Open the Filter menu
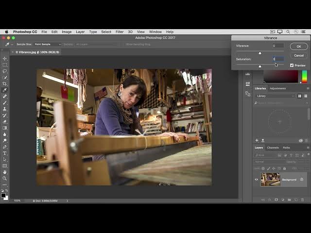 (x=120, y=32)
